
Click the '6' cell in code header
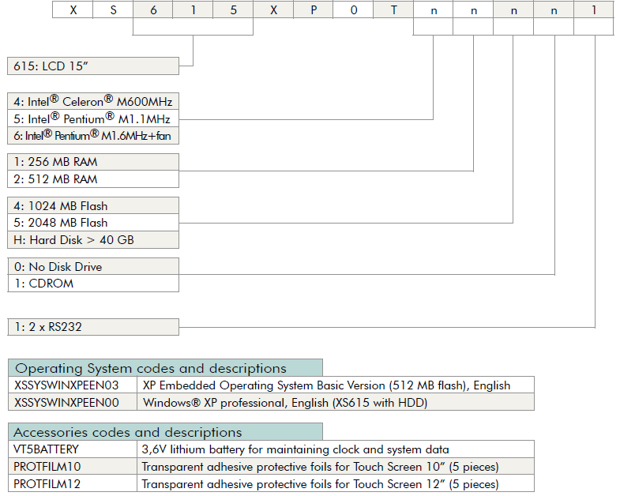(x=153, y=10)
